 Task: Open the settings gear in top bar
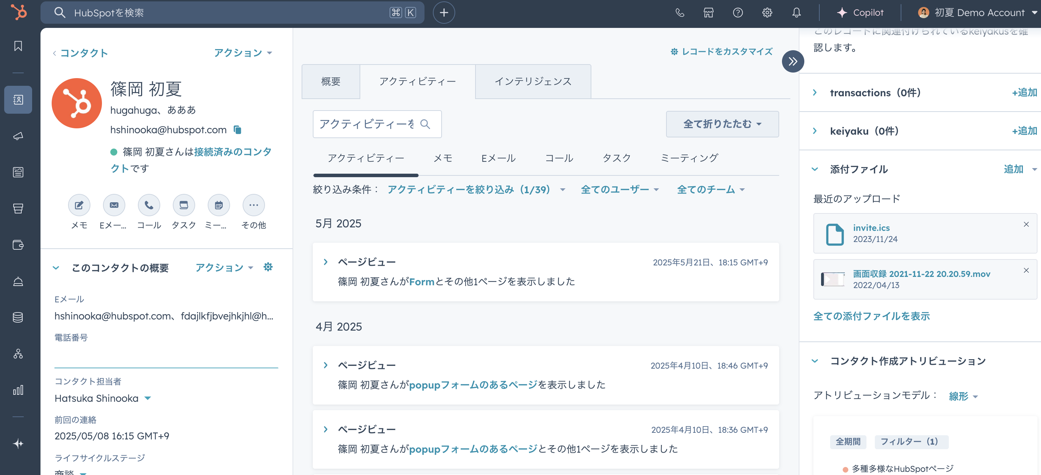pyautogui.click(x=767, y=13)
